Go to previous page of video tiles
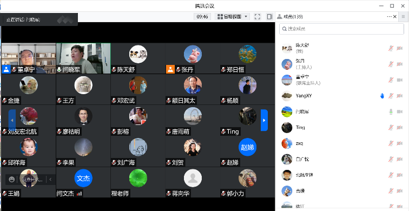This screenshot has width=409, height=211. click(x=12, y=120)
